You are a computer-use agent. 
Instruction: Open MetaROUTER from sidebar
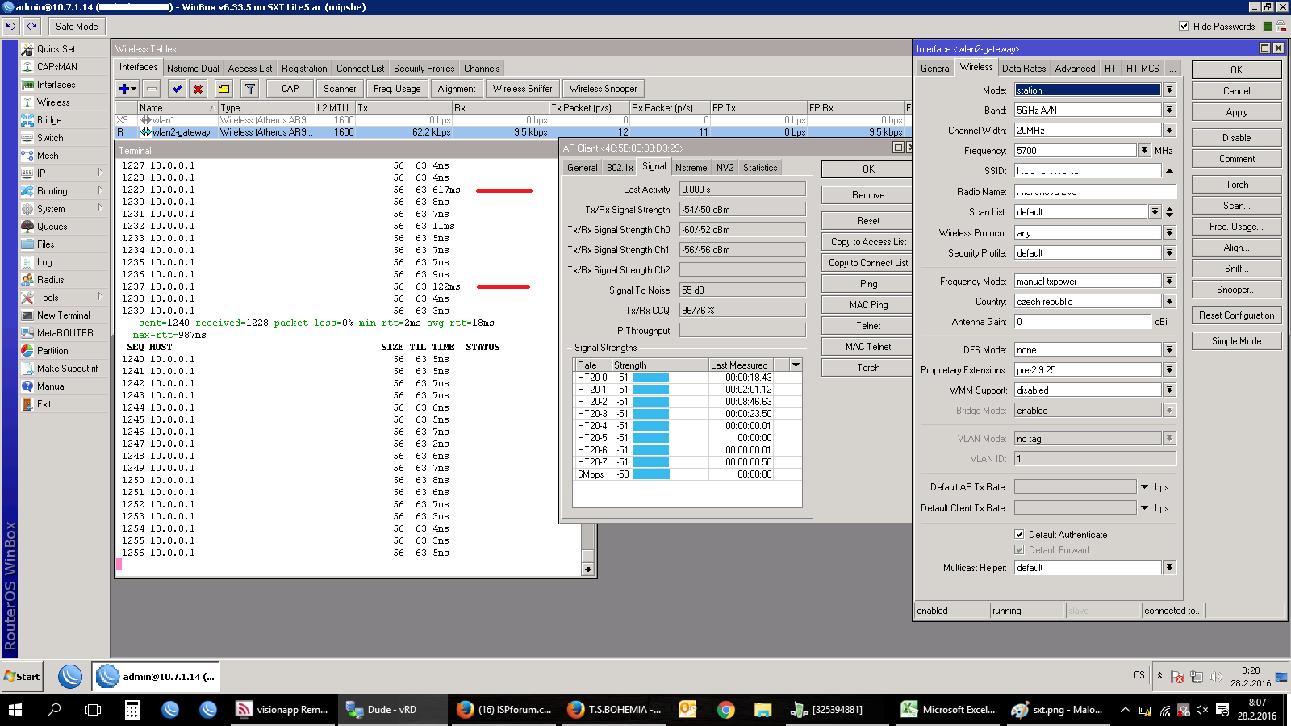(65, 333)
